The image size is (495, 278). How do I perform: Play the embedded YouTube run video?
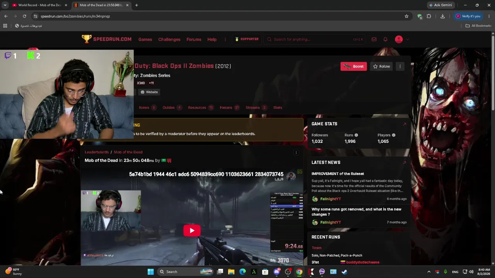pyautogui.click(x=192, y=231)
